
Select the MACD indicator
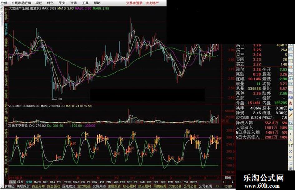pyautogui.click(x=37, y=182)
